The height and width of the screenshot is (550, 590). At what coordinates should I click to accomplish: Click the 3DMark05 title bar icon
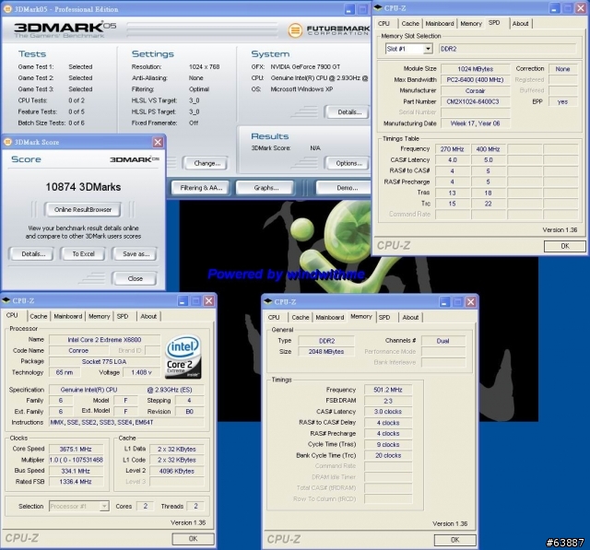click(7, 9)
